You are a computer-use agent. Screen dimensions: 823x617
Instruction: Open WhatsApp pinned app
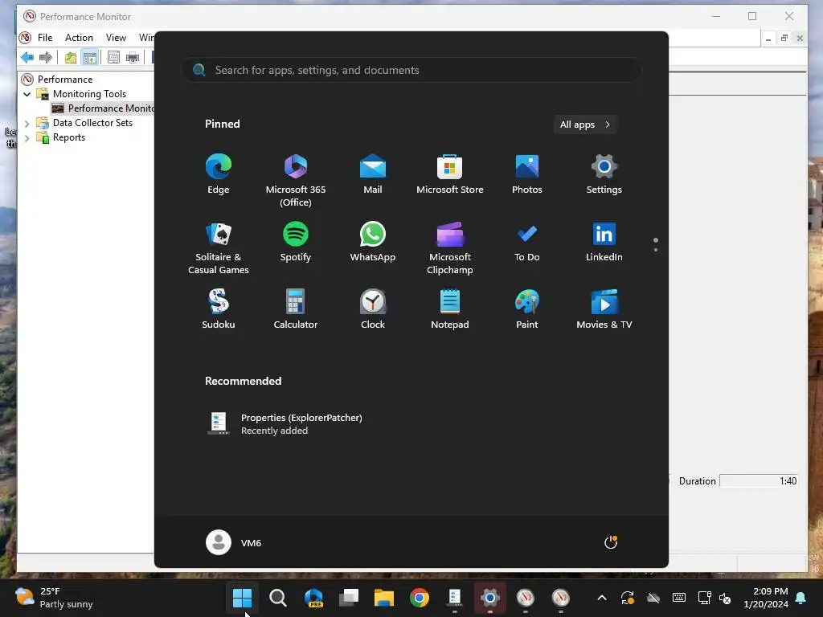(x=373, y=242)
